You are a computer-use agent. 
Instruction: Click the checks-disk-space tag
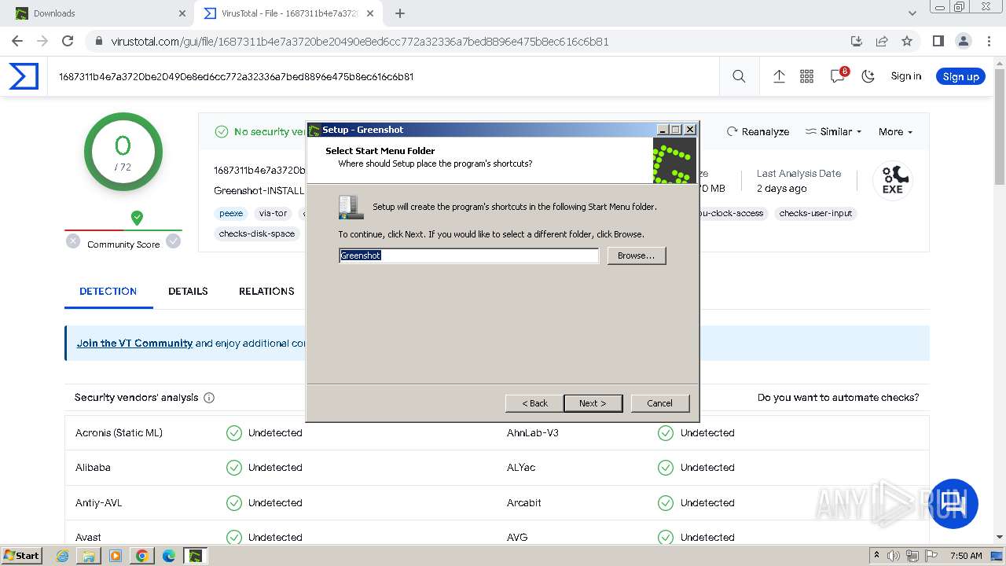click(x=257, y=233)
